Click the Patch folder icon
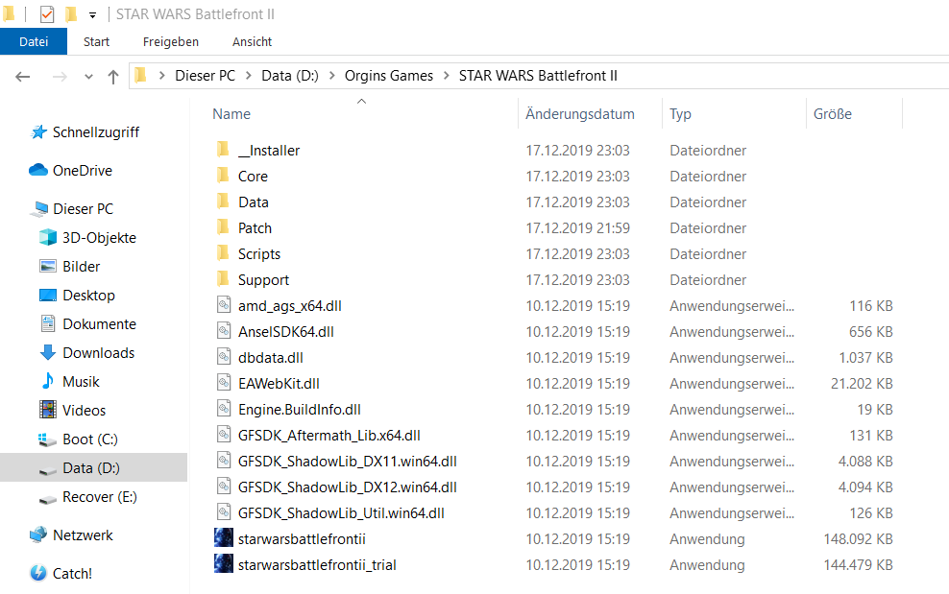949x594 pixels. tap(223, 227)
